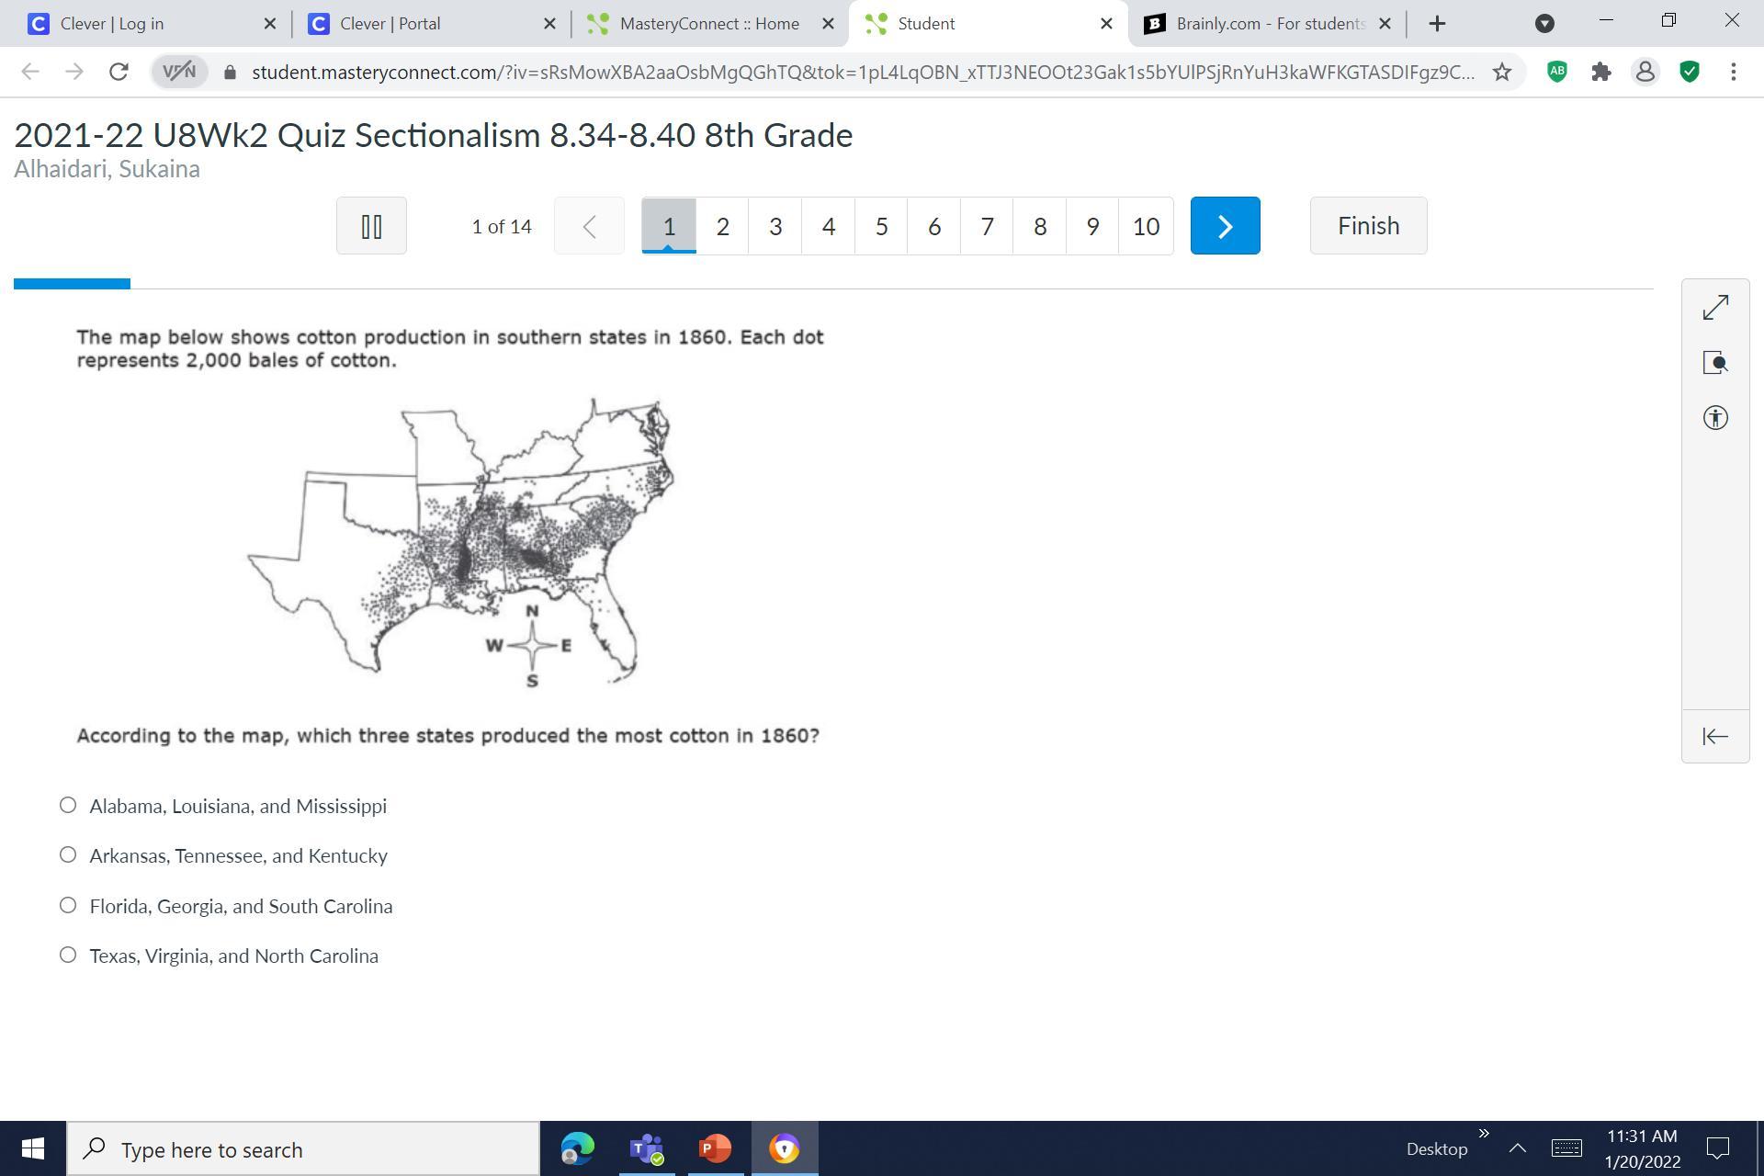The height and width of the screenshot is (1176, 1764).
Task: Switch to Brainly.com tab
Action: 1269,24
